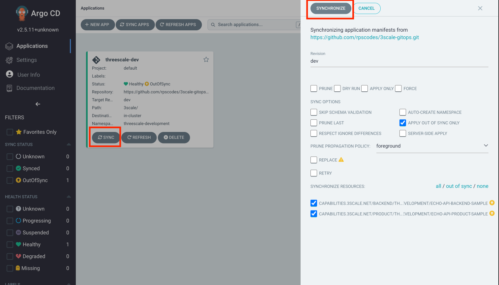499x285 pixels.
Task: Uncheck the ECHO-API-BACKEND-SAMPLE resource
Action: coord(314,203)
